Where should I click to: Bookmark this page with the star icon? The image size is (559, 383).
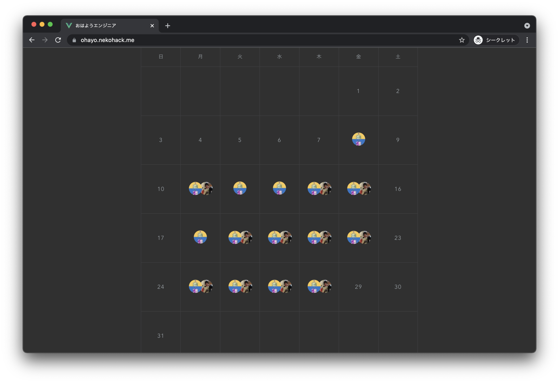click(x=462, y=40)
